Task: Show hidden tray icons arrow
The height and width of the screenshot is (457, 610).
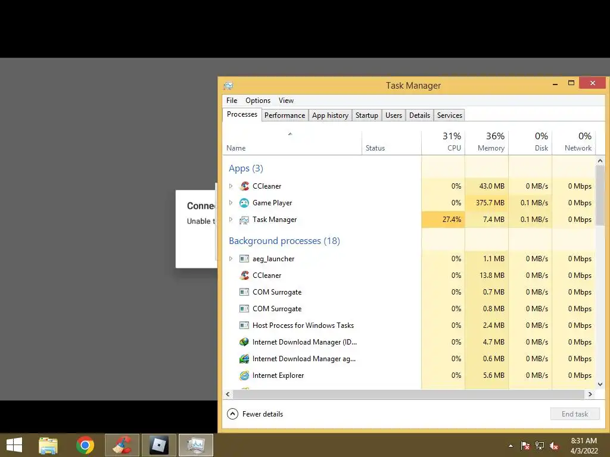Action: [x=511, y=446]
